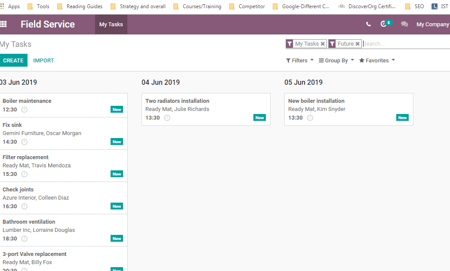Click the Gemini Furniture, Oscar Morgan text
Screen dimensions: 450x271
[x=42, y=133]
